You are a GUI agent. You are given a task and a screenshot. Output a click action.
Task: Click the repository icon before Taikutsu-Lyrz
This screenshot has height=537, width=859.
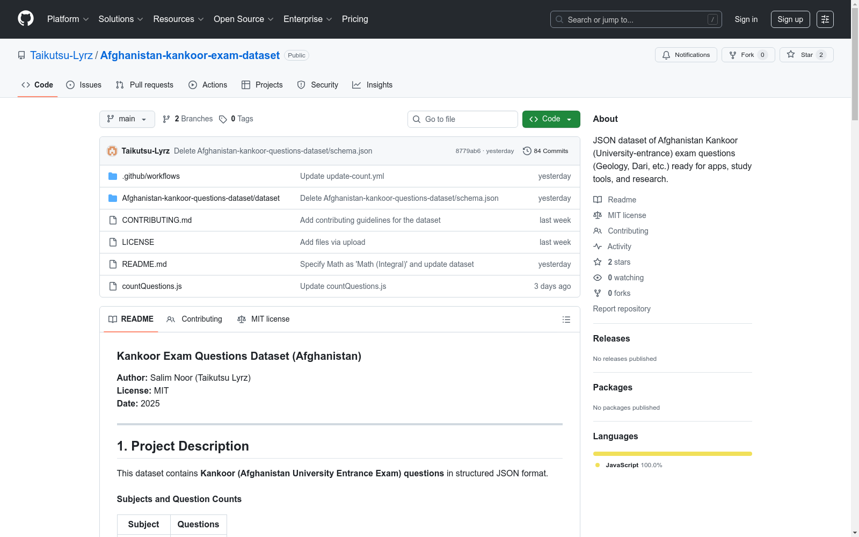click(x=21, y=55)
